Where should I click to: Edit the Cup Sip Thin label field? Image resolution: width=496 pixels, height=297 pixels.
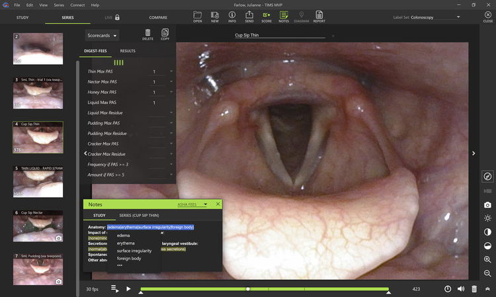click(x=280, y=35)
